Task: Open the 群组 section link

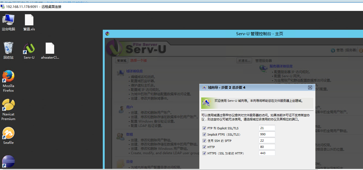Action: [x=130, y=135]
